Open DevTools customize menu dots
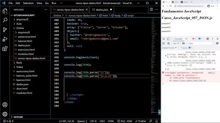The height and width of the screenshot is (123, 220). (212, 39)
